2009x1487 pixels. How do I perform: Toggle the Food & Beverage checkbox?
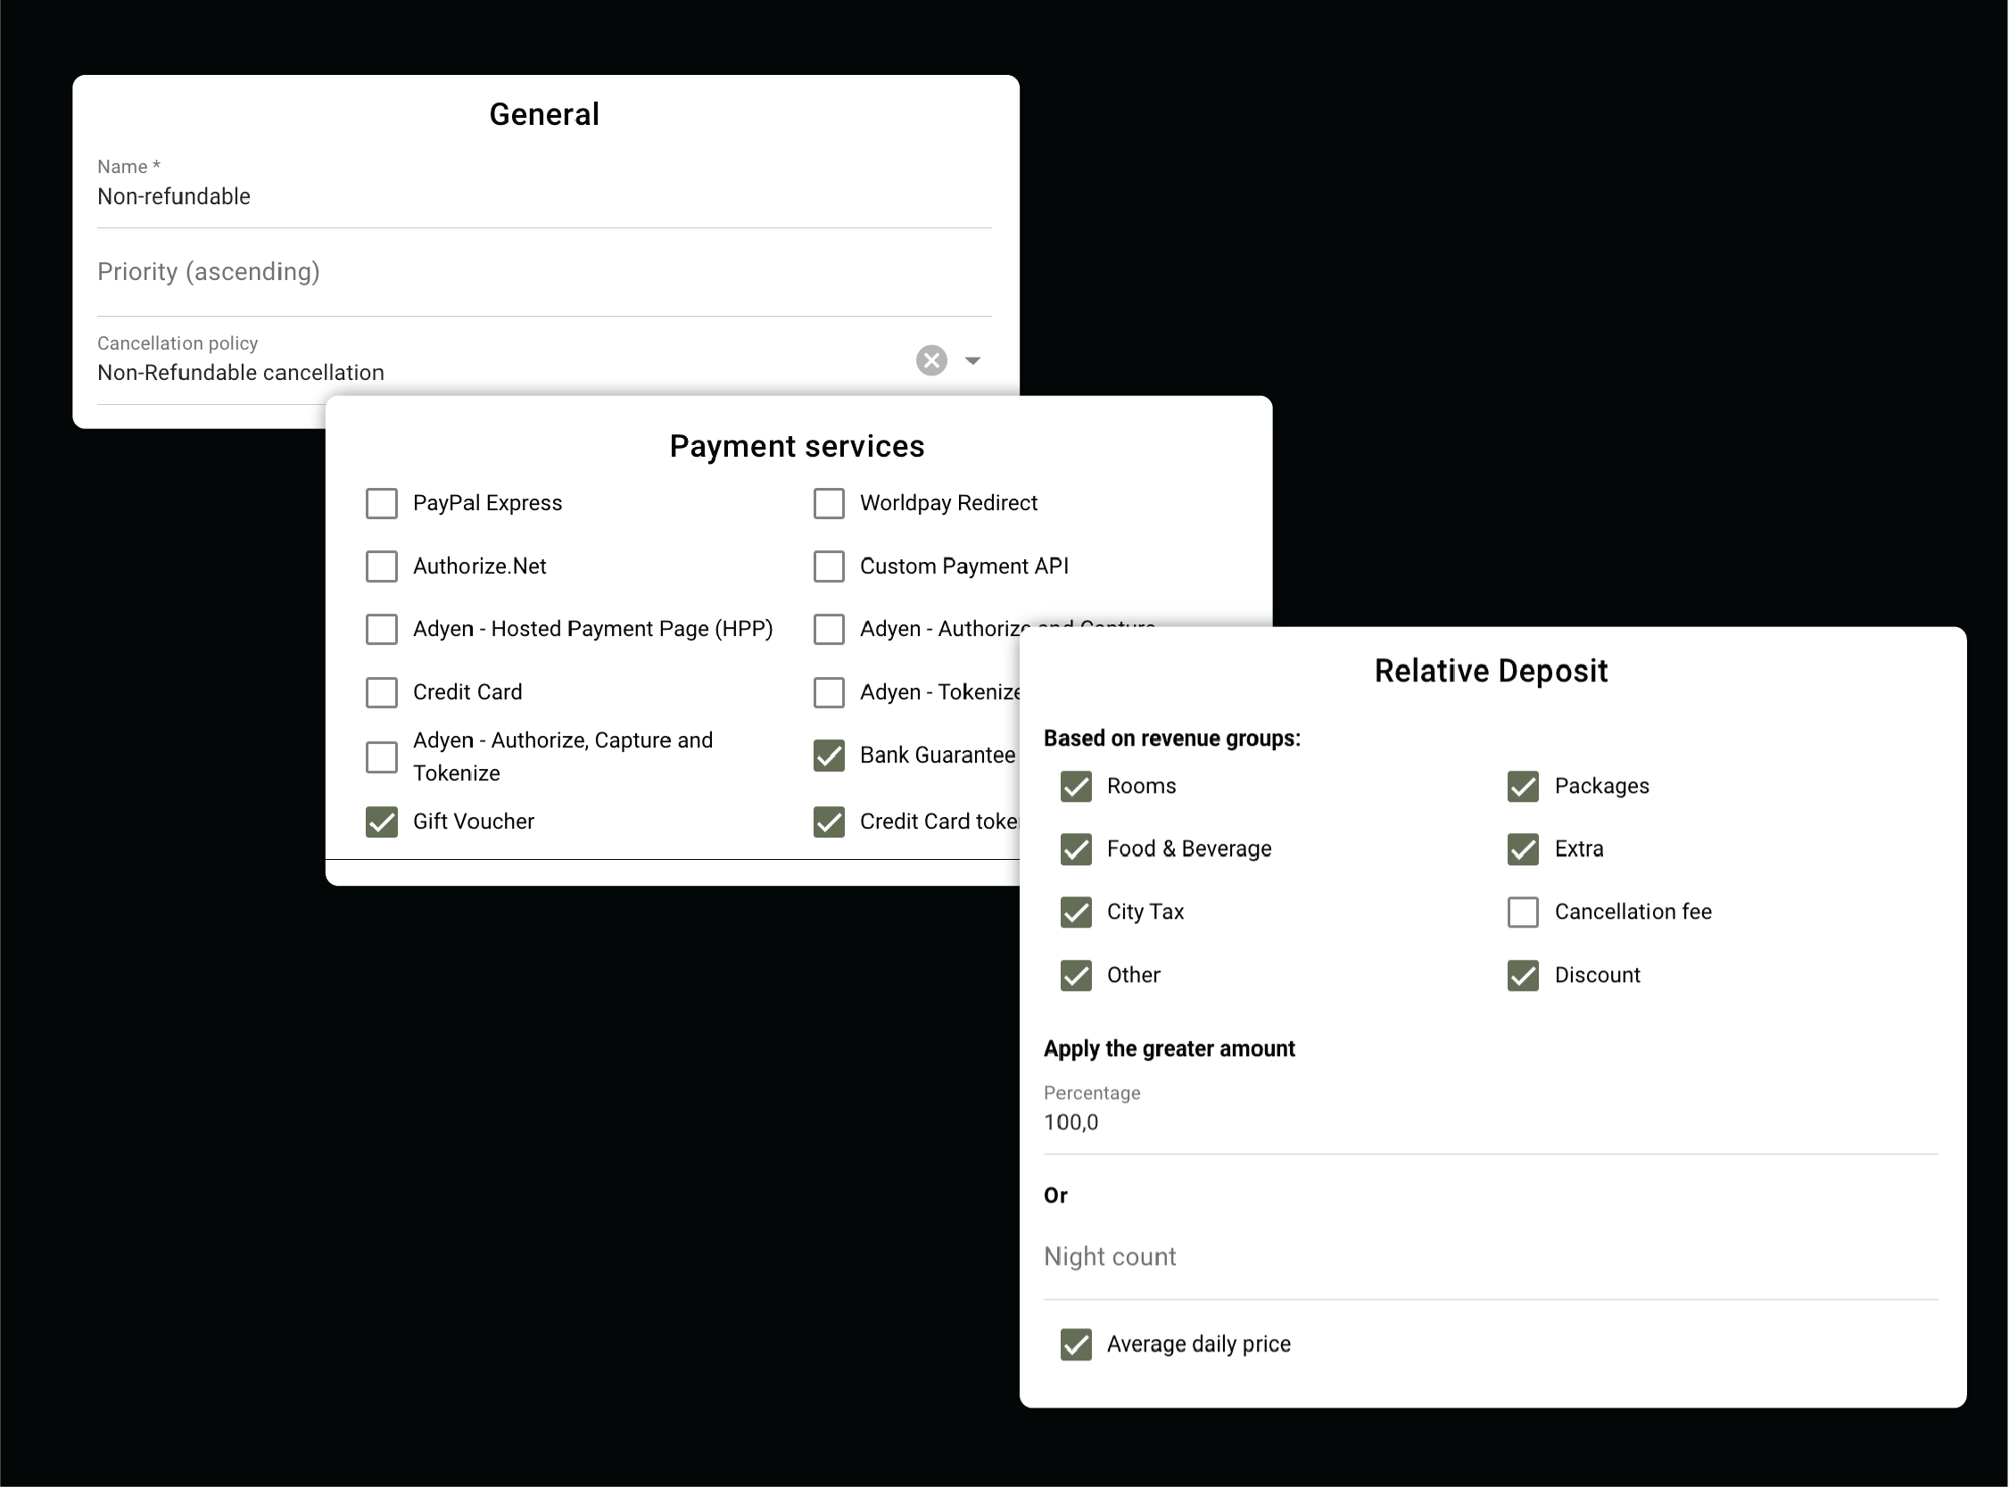(1076, 849)
